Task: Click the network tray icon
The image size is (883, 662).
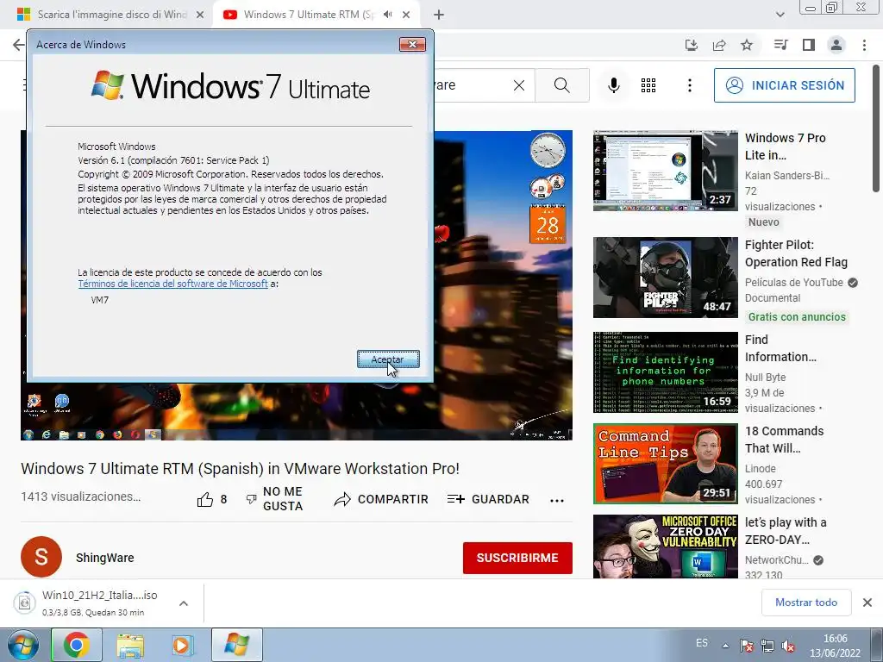Action: coord(767,646)
